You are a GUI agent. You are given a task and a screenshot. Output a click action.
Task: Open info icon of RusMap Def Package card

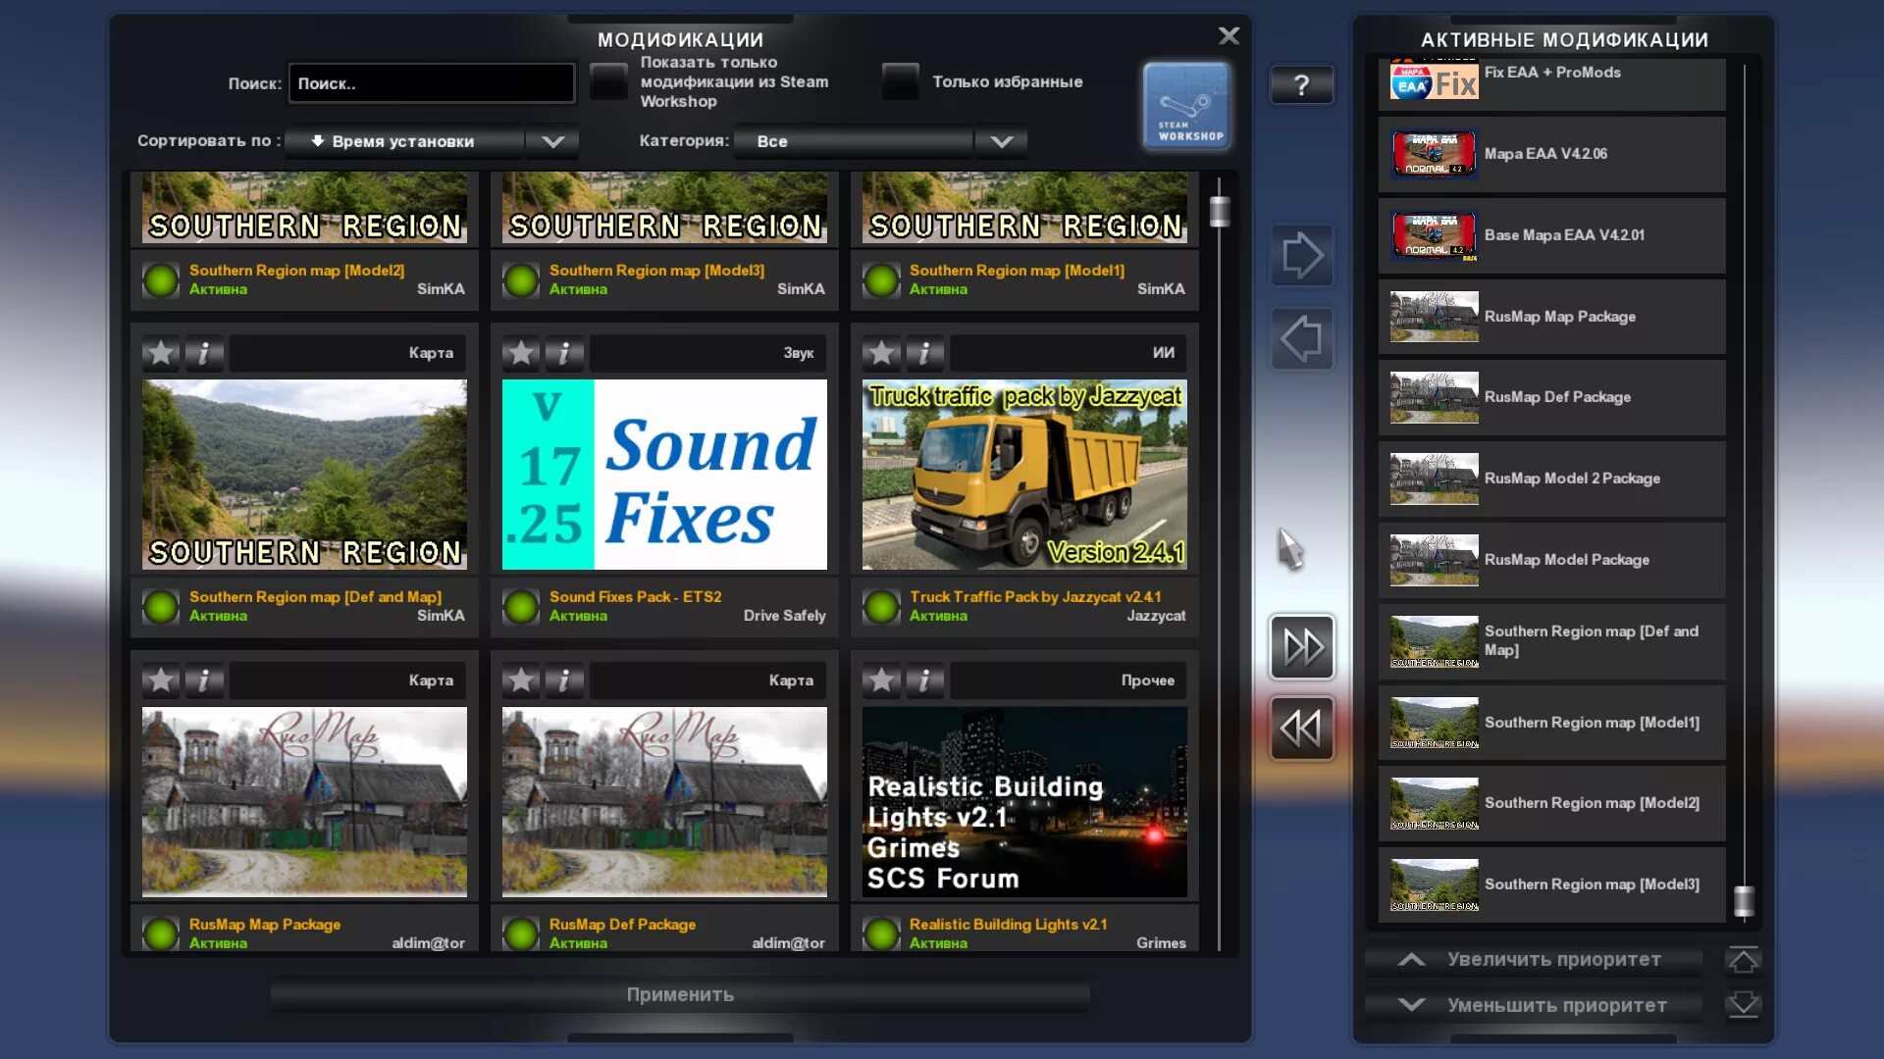[563, 681]
